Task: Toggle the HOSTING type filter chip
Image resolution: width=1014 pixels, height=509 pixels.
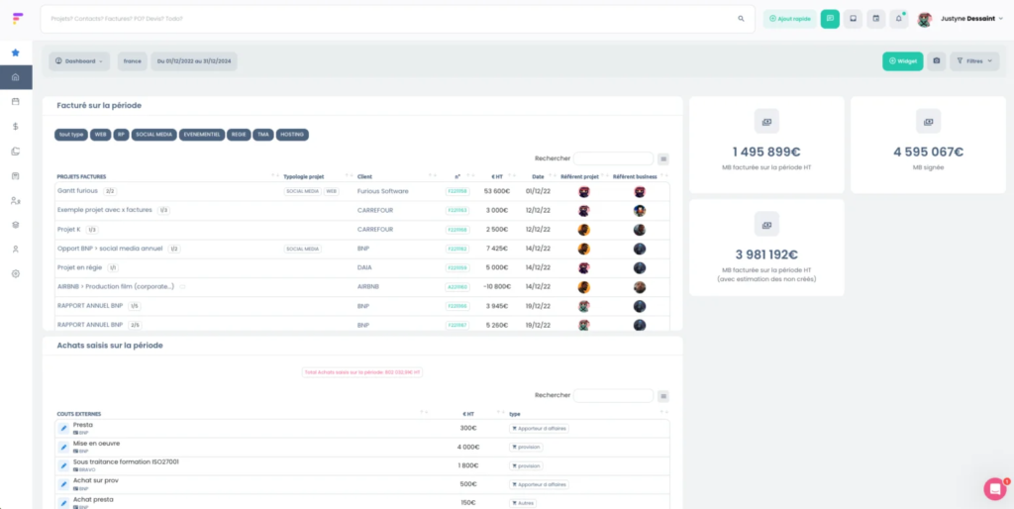Action: click(292, 134)
